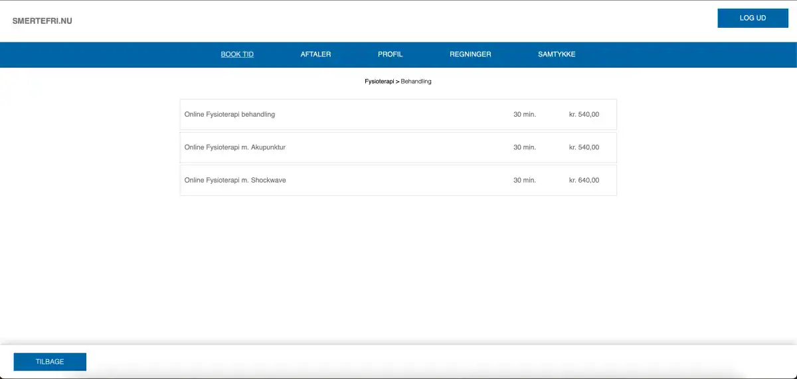Open the BOOK TID menu item
Viewport: 797px width, 379px height.
237,54
